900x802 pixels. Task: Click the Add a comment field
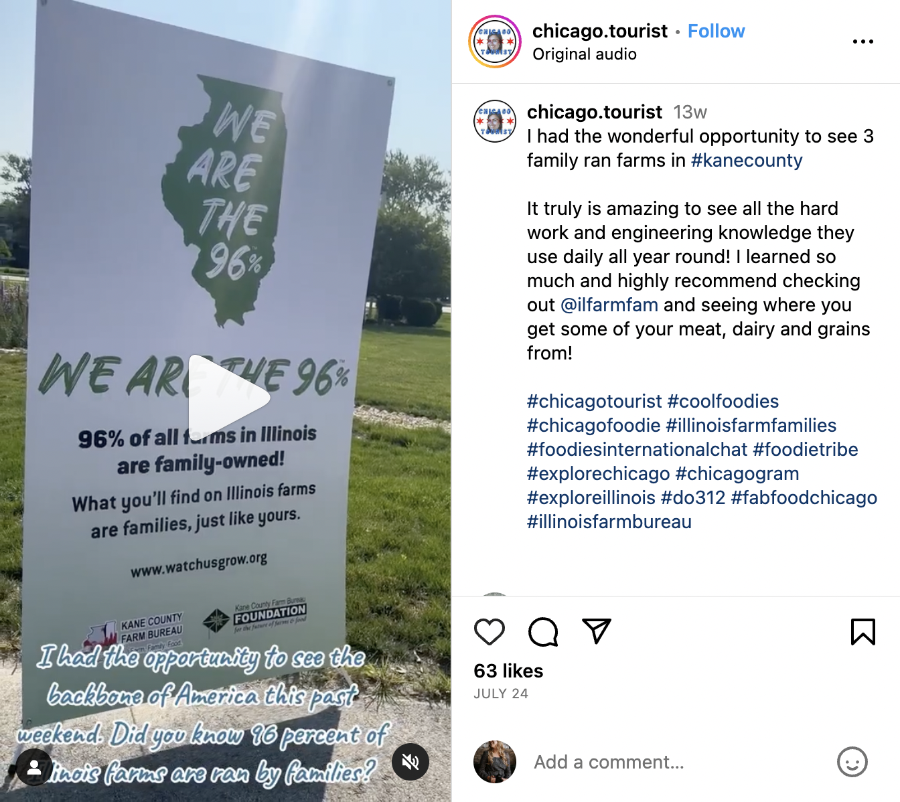tap(676, 762)
